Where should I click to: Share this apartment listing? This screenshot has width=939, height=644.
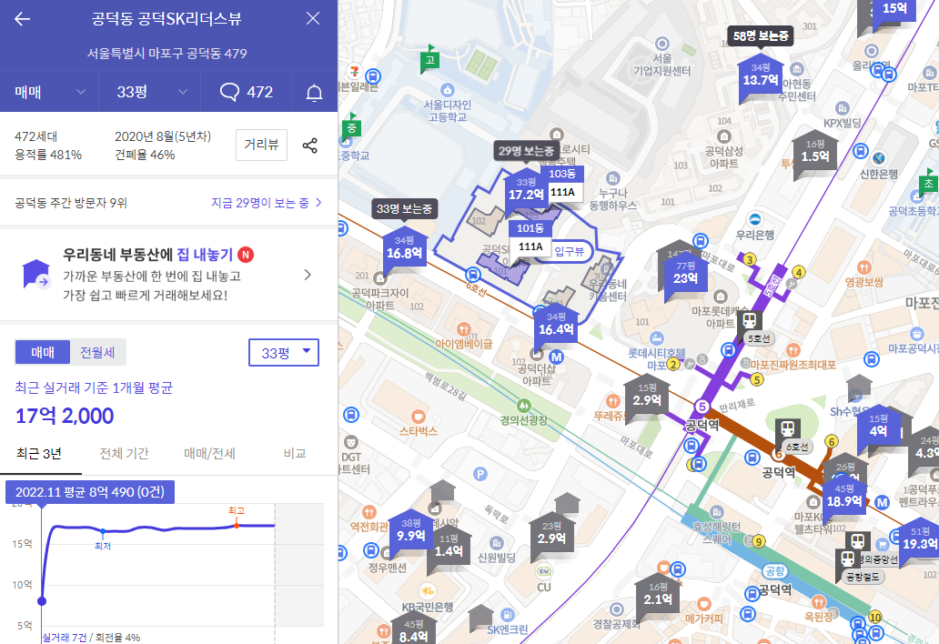point(309,146)
